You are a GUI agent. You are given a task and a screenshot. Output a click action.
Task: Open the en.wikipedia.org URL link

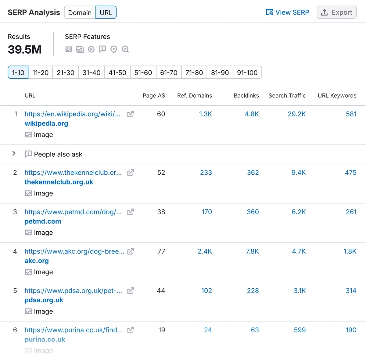point(73,114)
